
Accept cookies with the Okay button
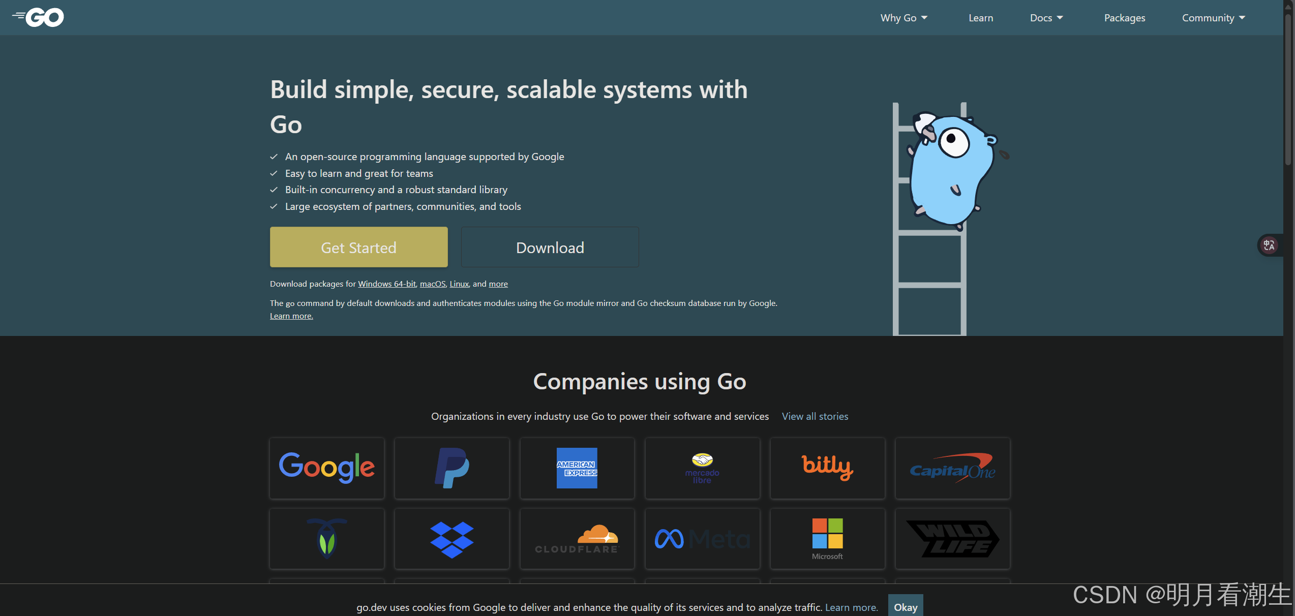click(906, 606)
